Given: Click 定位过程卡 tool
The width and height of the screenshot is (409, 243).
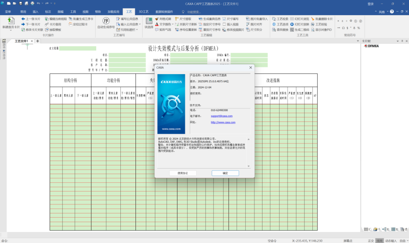Looking at the screenshot, I should [78, 24].
